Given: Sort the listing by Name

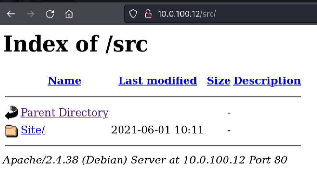Looking at the screenshot, I should 64,81.
